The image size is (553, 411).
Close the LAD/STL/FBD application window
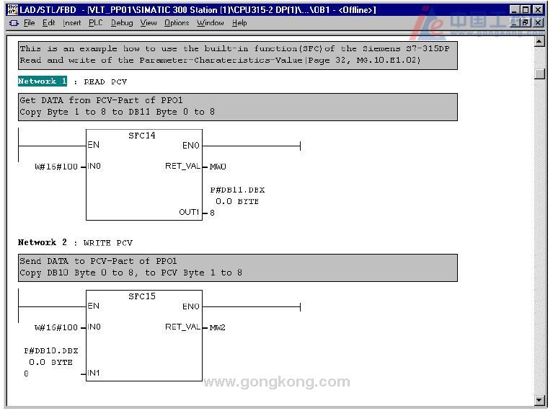click(538, 9)
